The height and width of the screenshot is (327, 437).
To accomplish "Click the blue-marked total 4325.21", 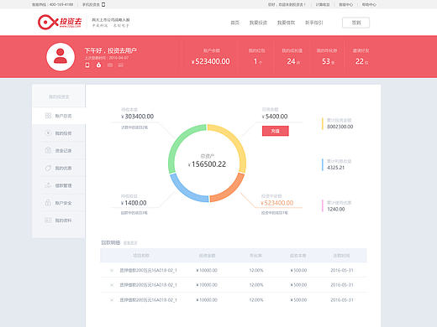I will tap(335, 168).
